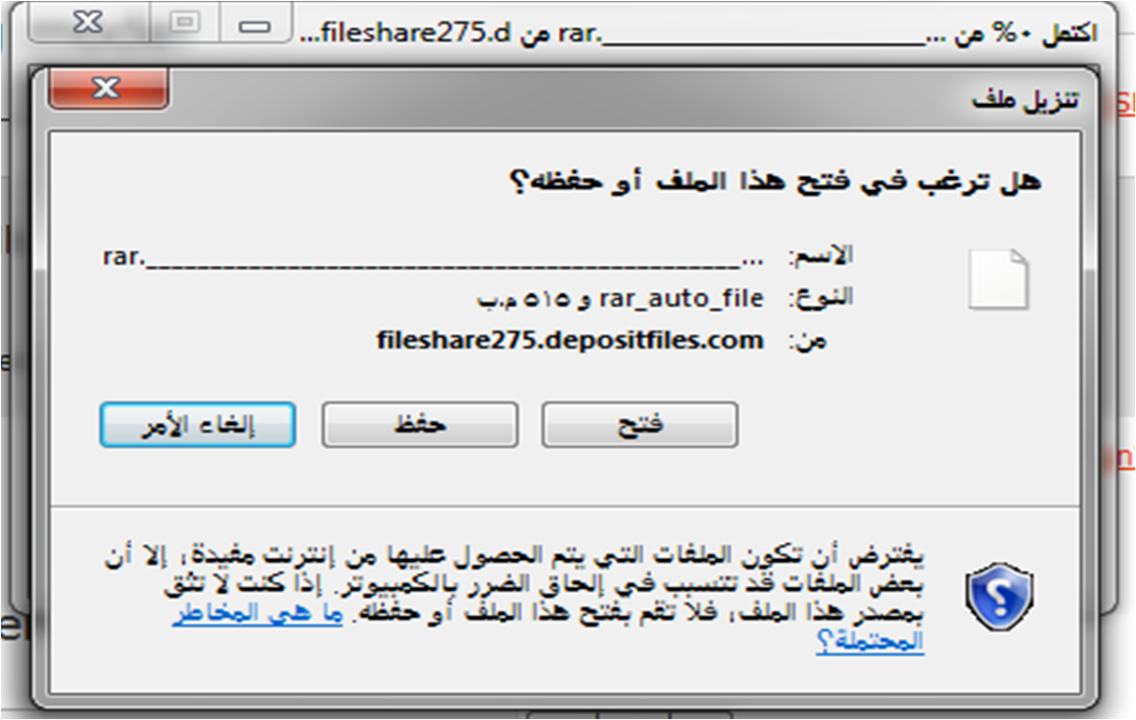
Task: Open the ما هي المخاطر المحتملة؟ link
Action: pos(547,629)
